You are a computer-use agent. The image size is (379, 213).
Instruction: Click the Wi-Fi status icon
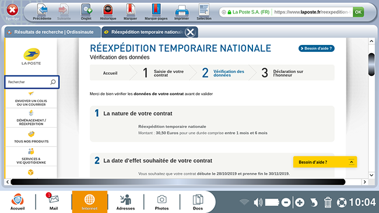point(244,202)
